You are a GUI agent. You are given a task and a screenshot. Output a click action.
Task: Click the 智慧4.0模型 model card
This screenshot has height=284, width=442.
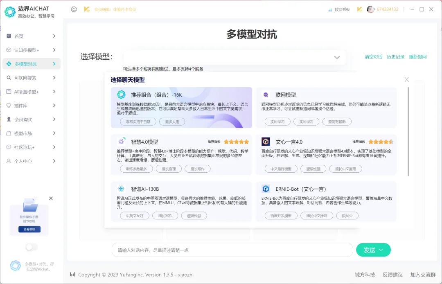tap(181, 155)
